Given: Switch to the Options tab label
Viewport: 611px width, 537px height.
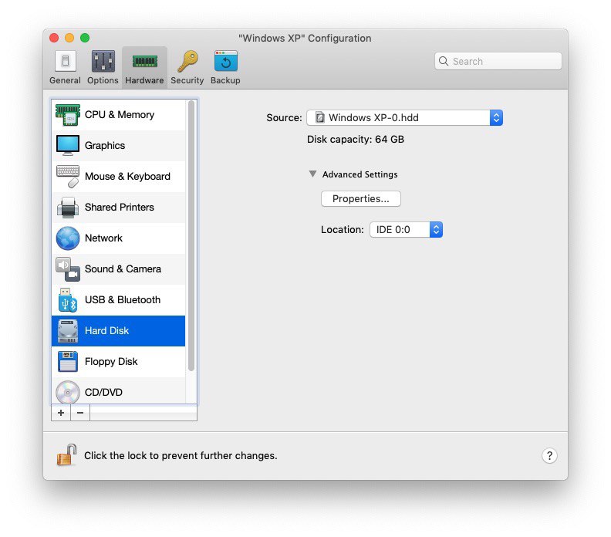Looking at the screenshot, I should [103, 80].
